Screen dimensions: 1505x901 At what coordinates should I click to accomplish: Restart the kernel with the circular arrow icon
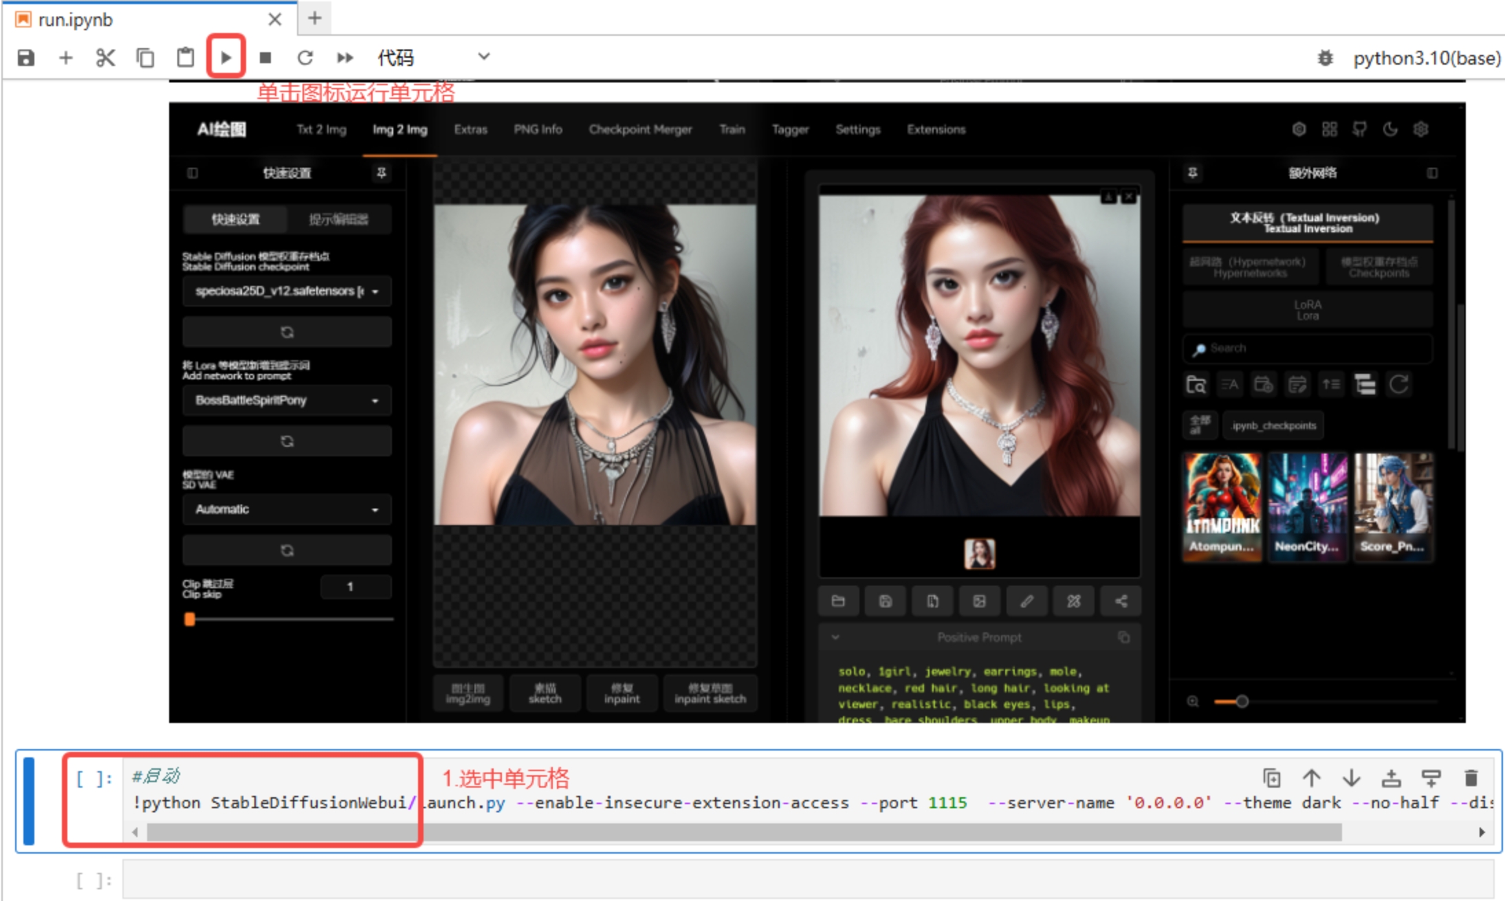point(305,58)
